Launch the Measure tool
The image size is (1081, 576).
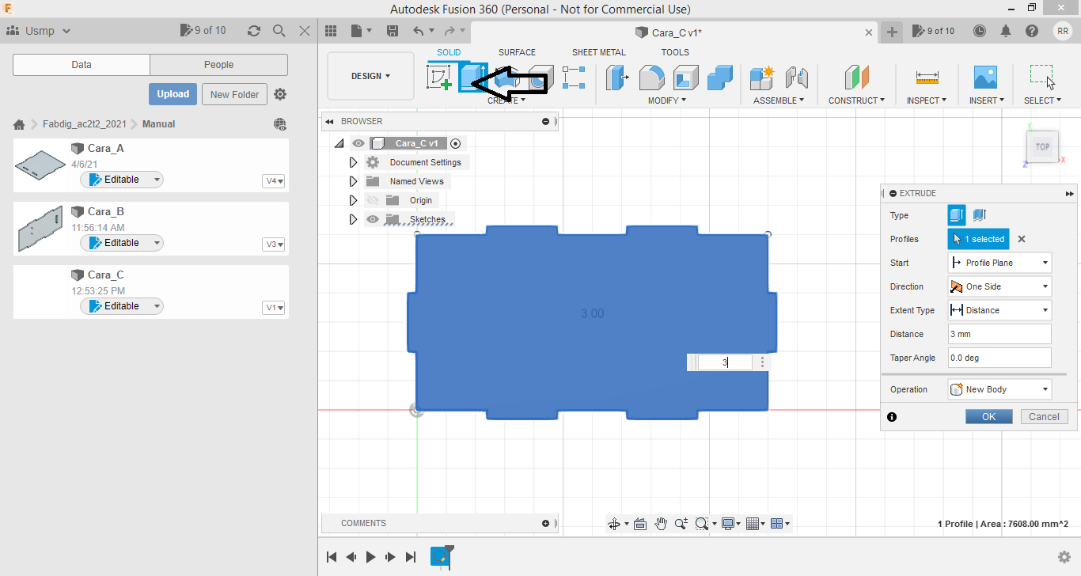point(927,78)
